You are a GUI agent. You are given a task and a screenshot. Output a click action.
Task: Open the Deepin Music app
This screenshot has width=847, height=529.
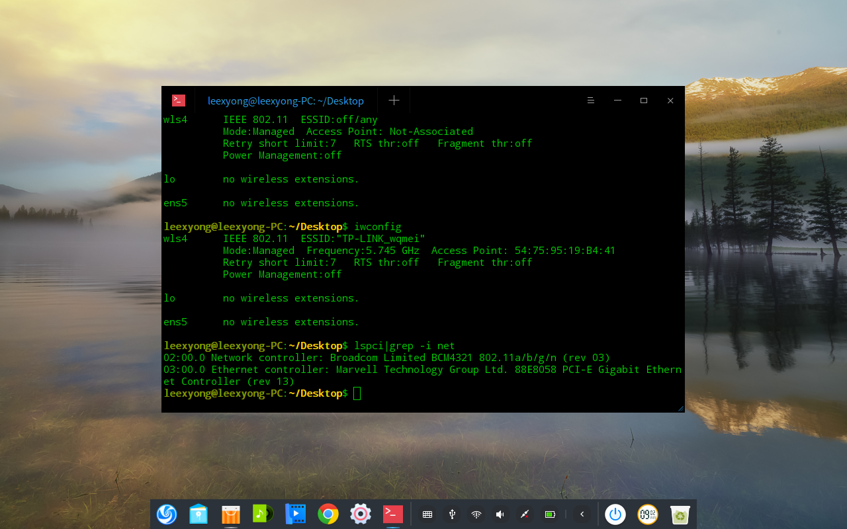(263, 514)
